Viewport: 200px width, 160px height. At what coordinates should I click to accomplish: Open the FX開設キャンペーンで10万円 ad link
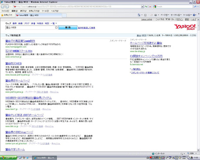click(x=146, y=56)
